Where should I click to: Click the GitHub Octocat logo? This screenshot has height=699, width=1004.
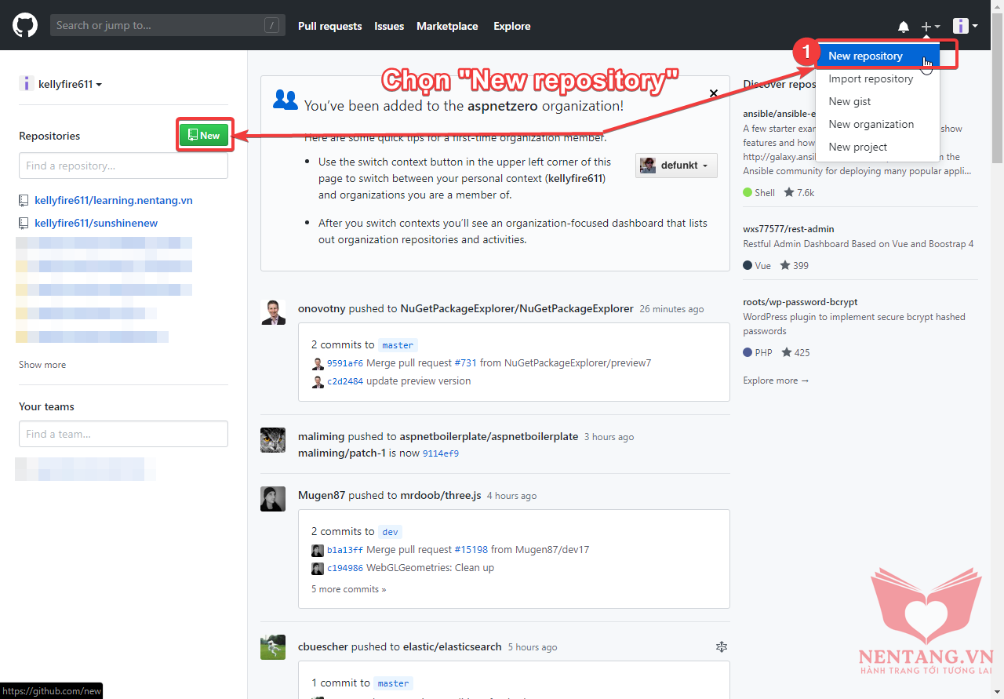tap(25, 25)
